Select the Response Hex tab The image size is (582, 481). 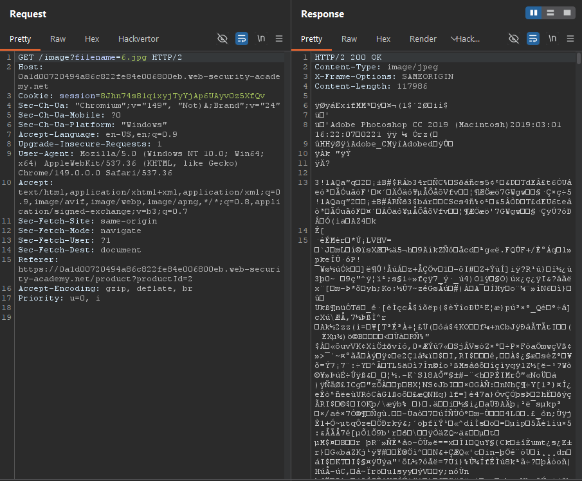point(383,39)
